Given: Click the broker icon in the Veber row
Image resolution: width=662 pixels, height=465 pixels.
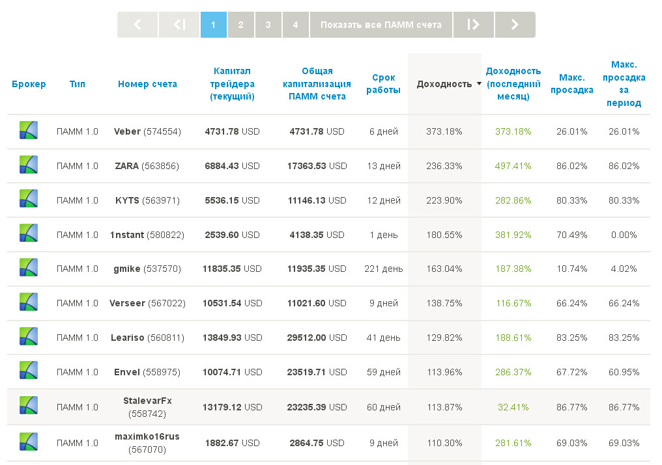Looking at the screenshot, I should click(28, 131).
